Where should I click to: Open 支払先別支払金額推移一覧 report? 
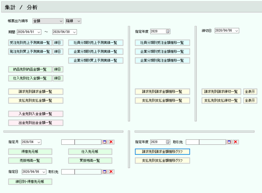[162, 100]
